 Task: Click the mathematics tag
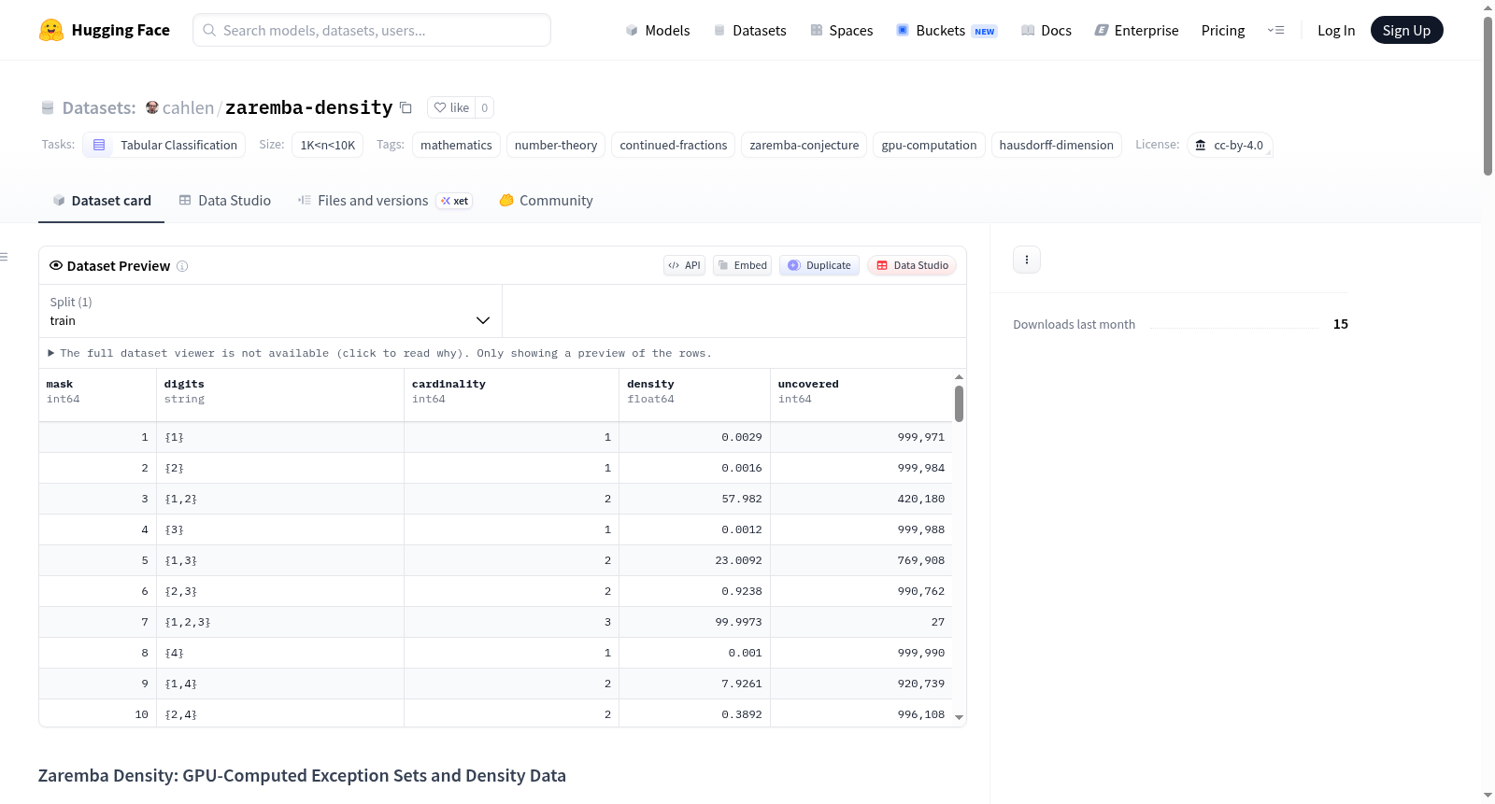[x=456, y=145]
